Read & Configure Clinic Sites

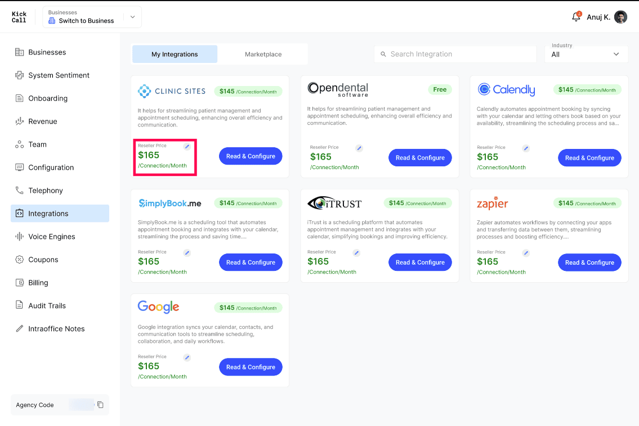coord(251,156)
